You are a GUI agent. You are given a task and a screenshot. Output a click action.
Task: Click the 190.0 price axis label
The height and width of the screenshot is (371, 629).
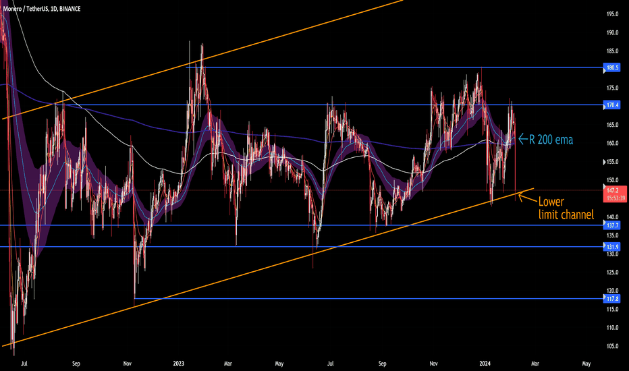[x=612, y=33]
